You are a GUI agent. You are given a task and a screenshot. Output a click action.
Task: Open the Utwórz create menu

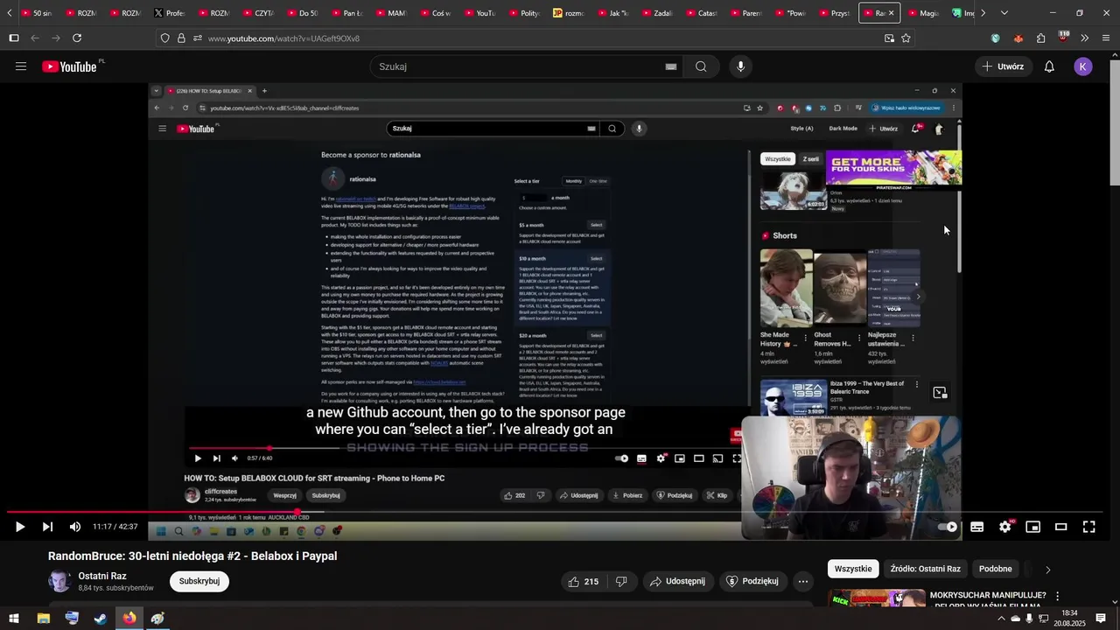(x=1003, y=66)
